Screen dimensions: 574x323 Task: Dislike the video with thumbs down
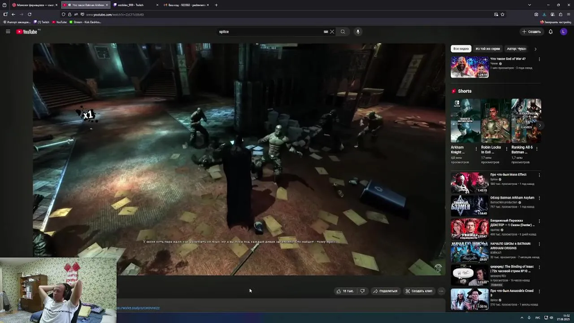click(x=362, y=291)
